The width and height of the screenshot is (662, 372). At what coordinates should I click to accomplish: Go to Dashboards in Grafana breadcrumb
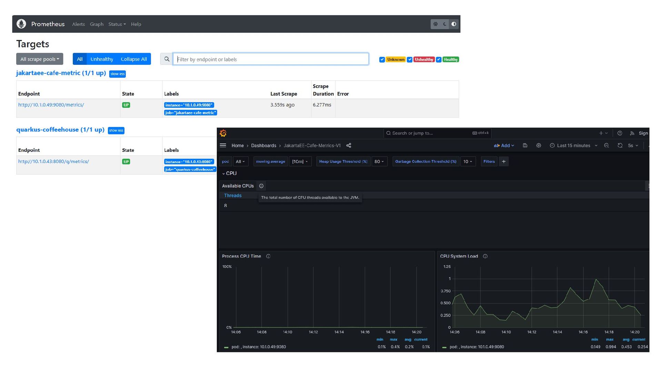[x=263, y=145]
